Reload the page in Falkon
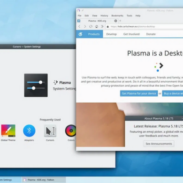 [x=91, y=26]
